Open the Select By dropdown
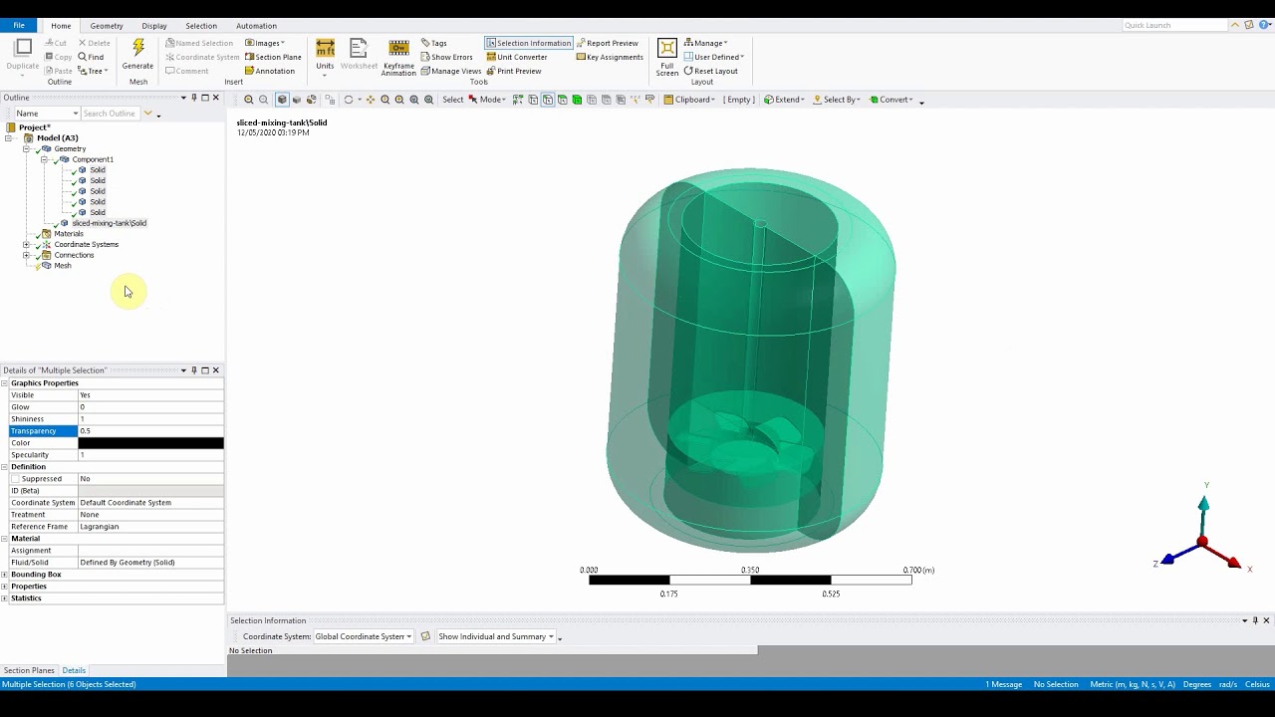The height and width of the screenshot is (717, 1275). point(837,100)
